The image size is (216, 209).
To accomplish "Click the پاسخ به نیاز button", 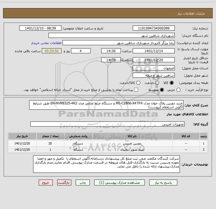I will pyautogui.click(x=163, y=183).
